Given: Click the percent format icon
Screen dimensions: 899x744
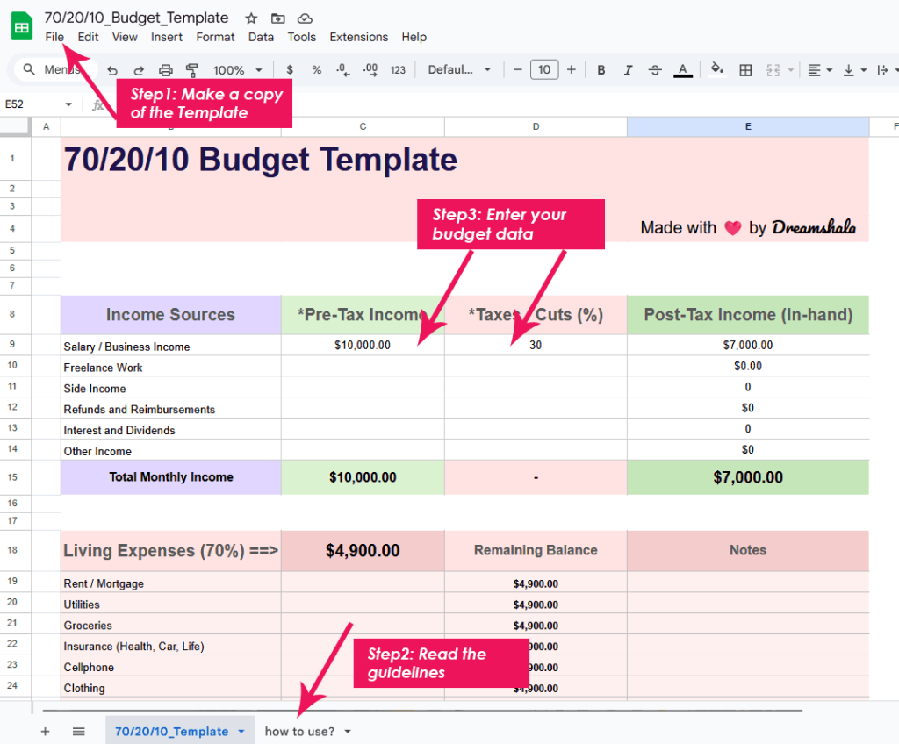Looking at the screenshot, I should [316, 69].
